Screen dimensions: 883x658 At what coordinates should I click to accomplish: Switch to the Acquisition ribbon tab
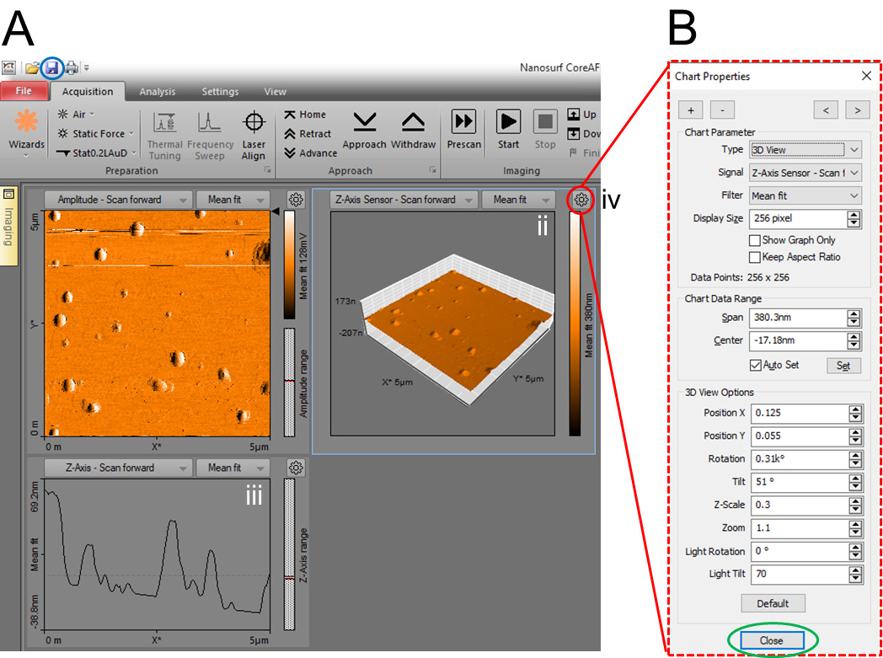(88, 92)
